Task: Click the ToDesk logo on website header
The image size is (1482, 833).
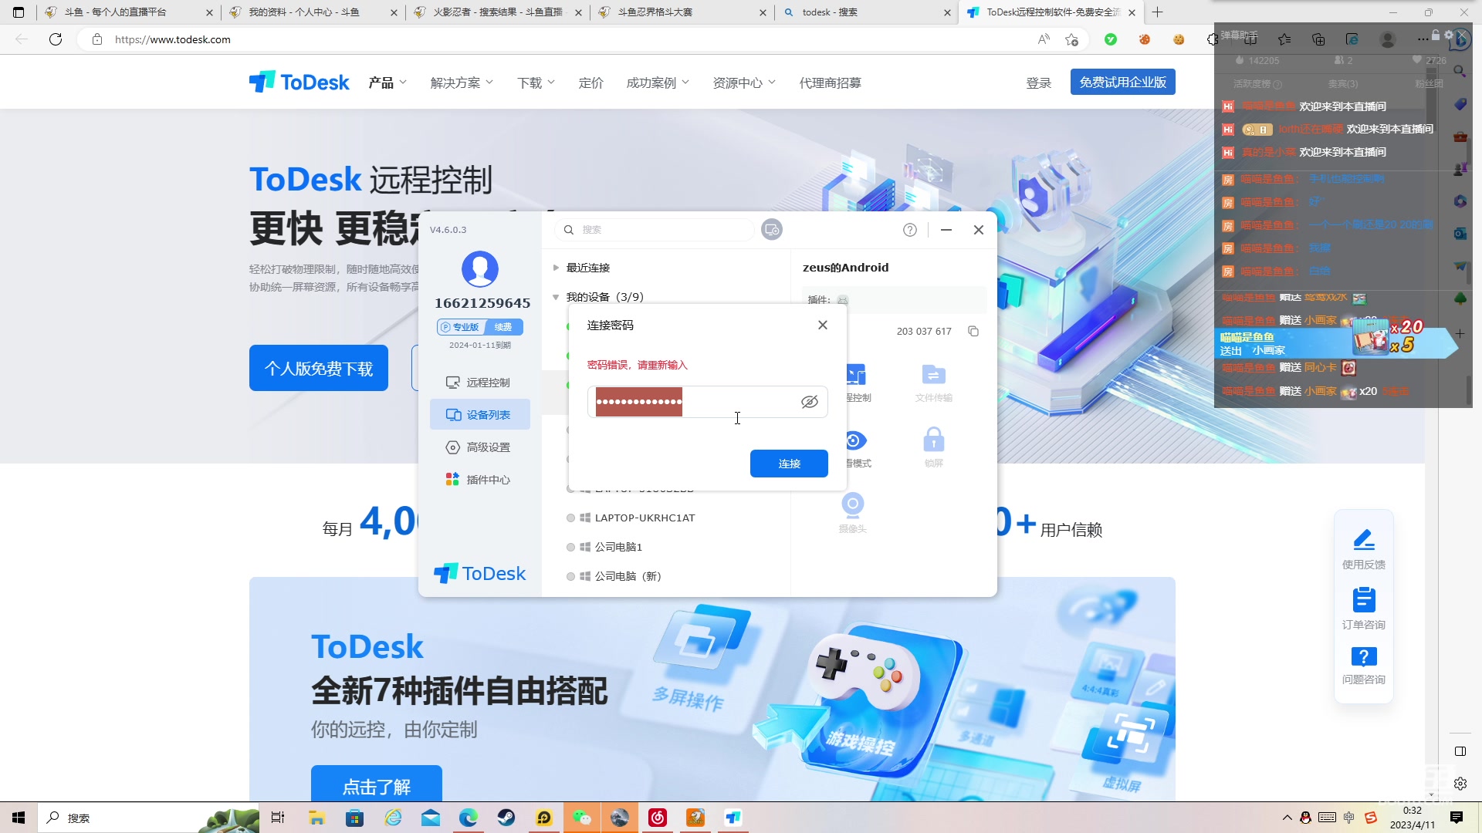Action: click(299, 82)
